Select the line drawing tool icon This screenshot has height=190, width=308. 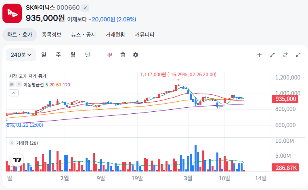coord(272,55)
